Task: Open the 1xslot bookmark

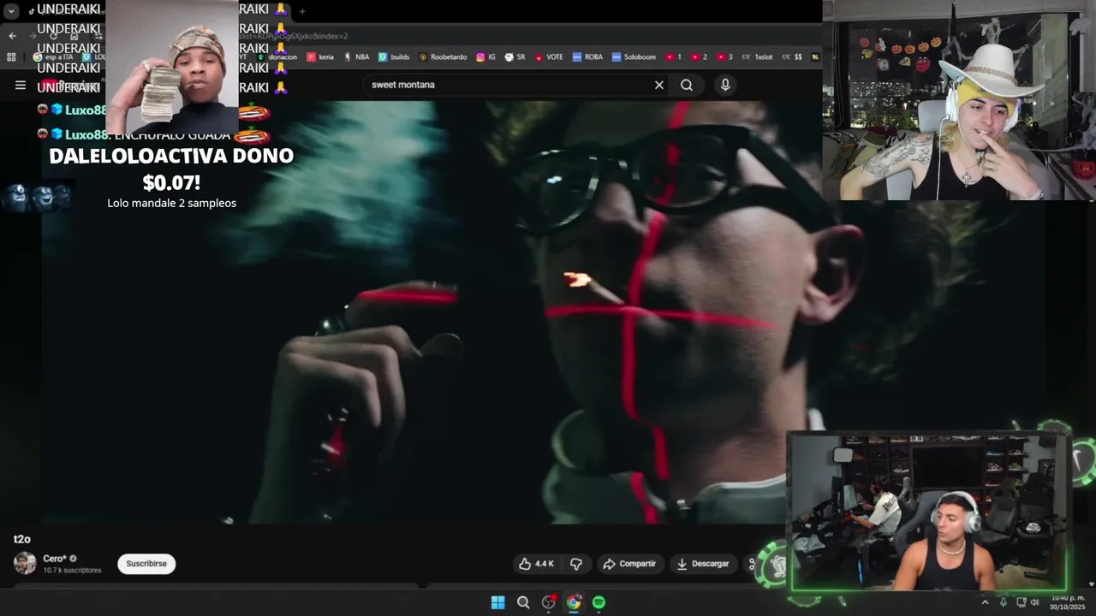Action: (757, 57)
